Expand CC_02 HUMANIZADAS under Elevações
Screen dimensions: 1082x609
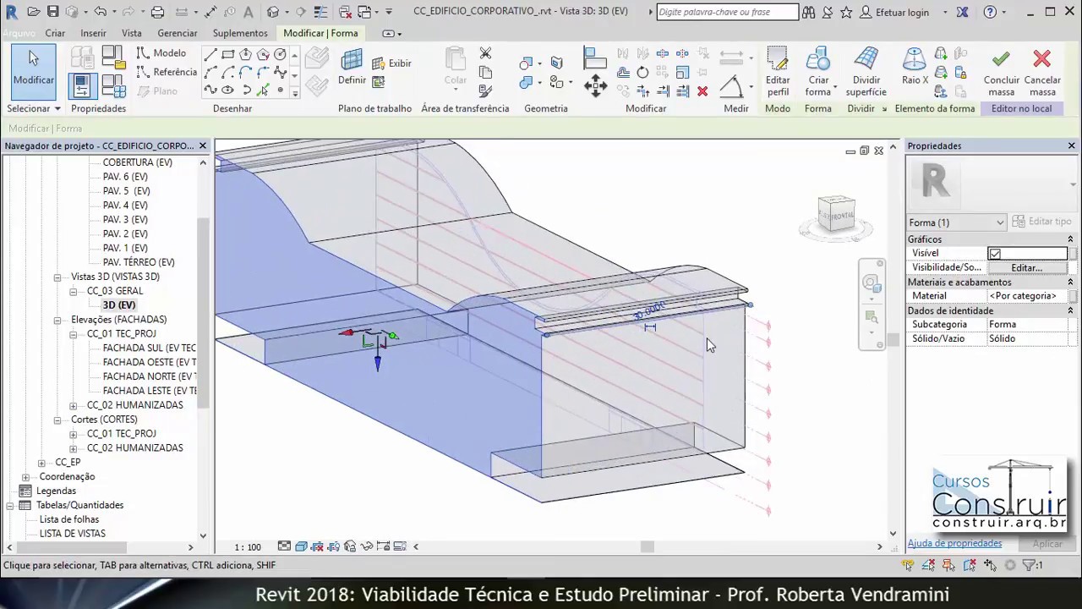pos(74,405)
